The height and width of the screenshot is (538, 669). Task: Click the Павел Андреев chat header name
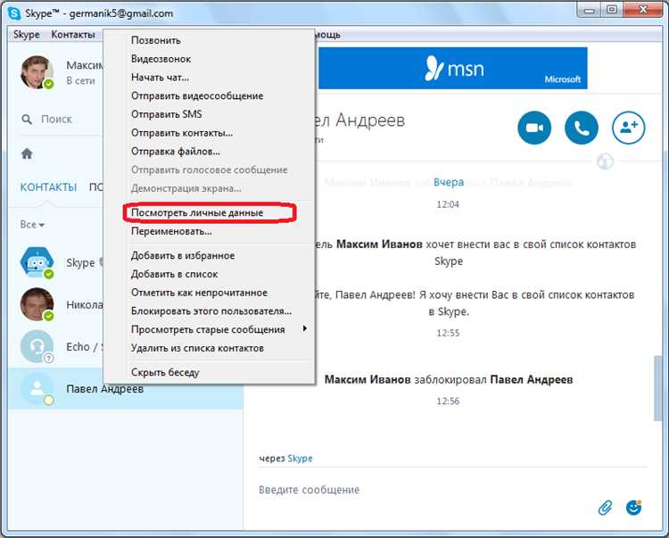(x=360, y=120)
